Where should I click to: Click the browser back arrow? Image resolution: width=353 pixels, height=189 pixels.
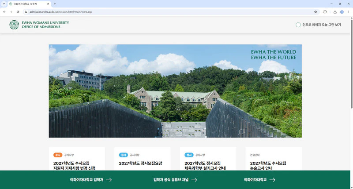(x=4, y=12)
